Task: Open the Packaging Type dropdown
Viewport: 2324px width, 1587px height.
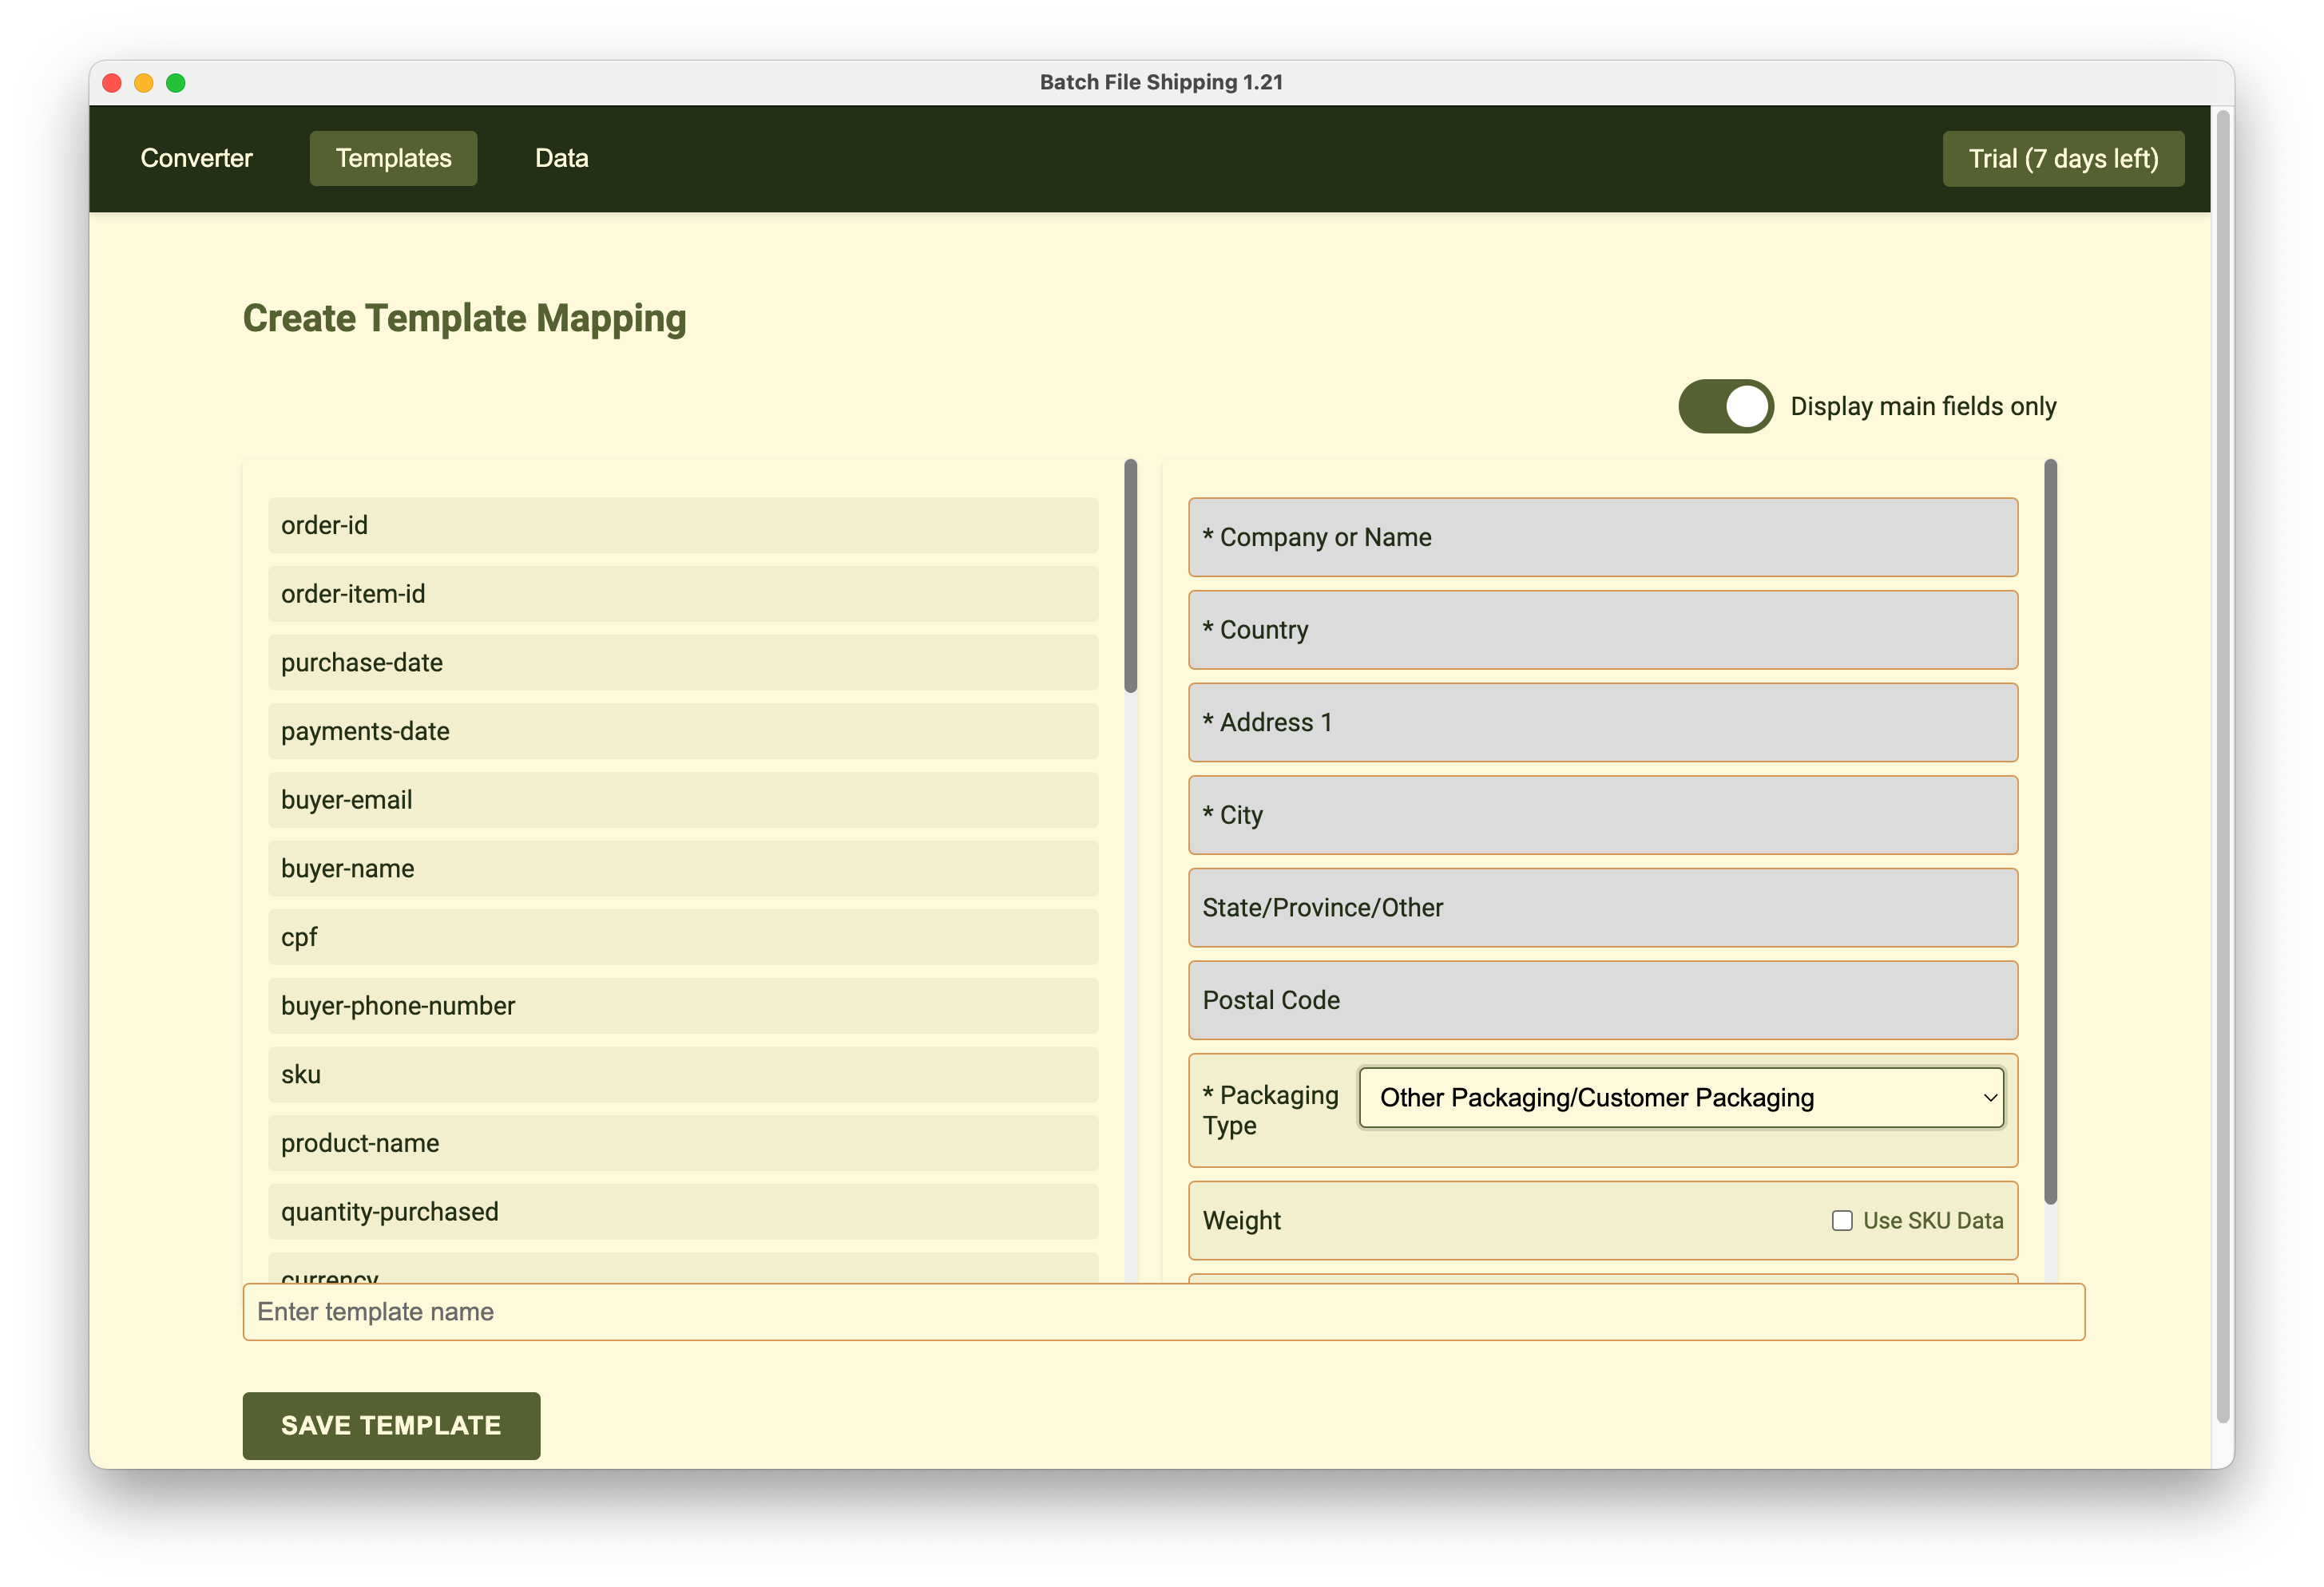Action: (1681, 1098)
